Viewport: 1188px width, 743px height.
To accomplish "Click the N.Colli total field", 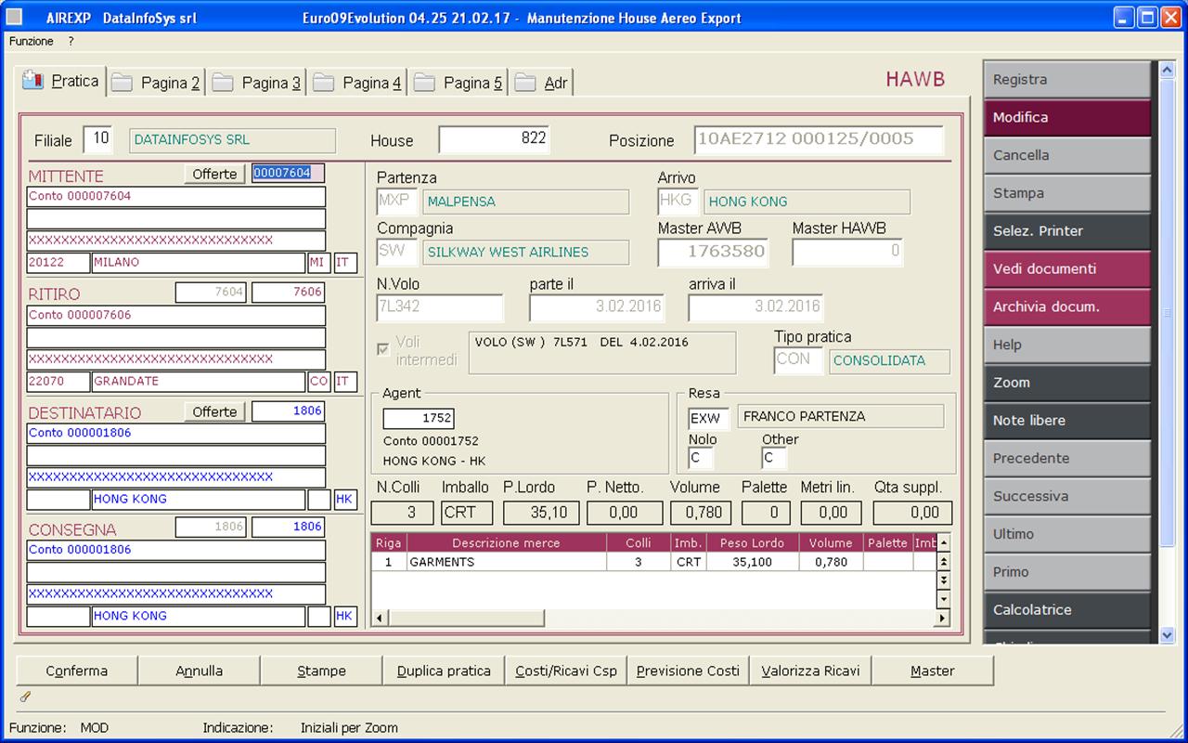I will [x=403, y=512].
